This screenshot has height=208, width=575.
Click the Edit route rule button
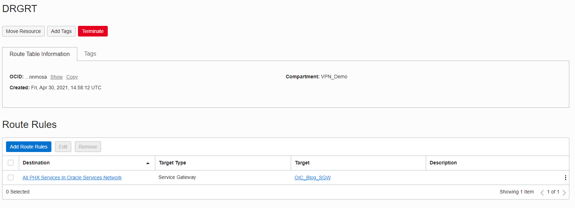[x=63, y=147]
